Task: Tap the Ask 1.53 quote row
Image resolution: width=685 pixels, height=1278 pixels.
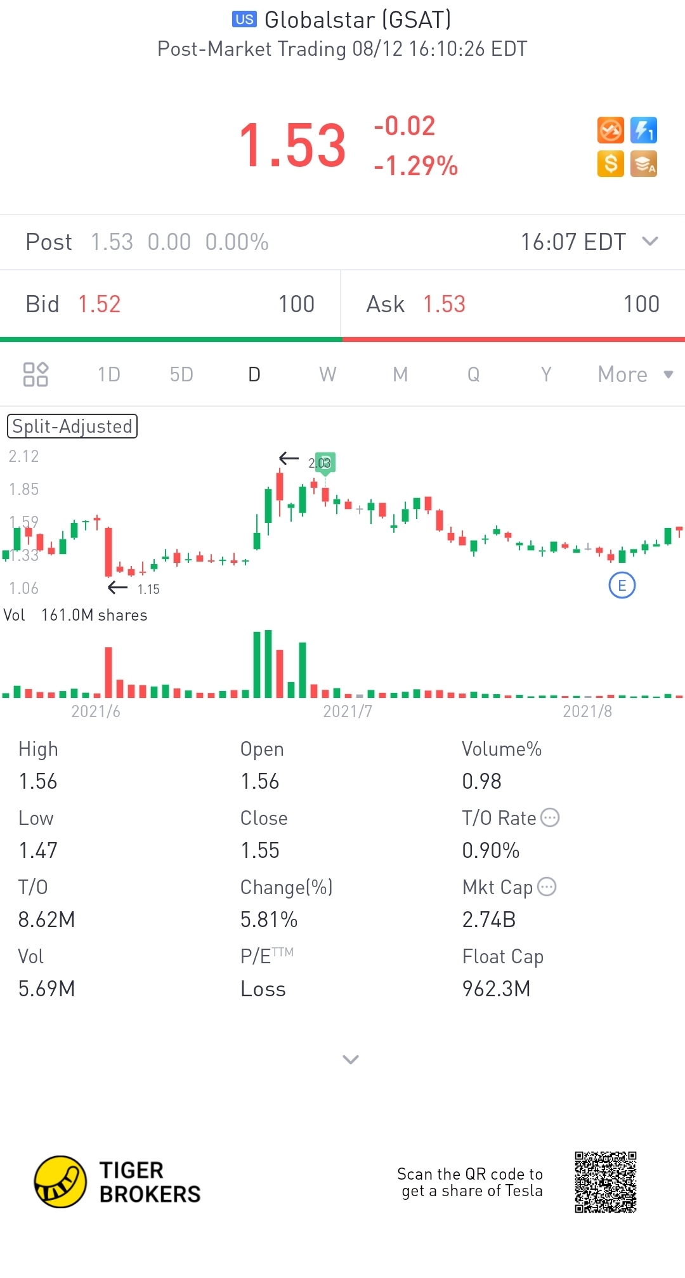Action: pyautogui.click(x=513, y=304)
